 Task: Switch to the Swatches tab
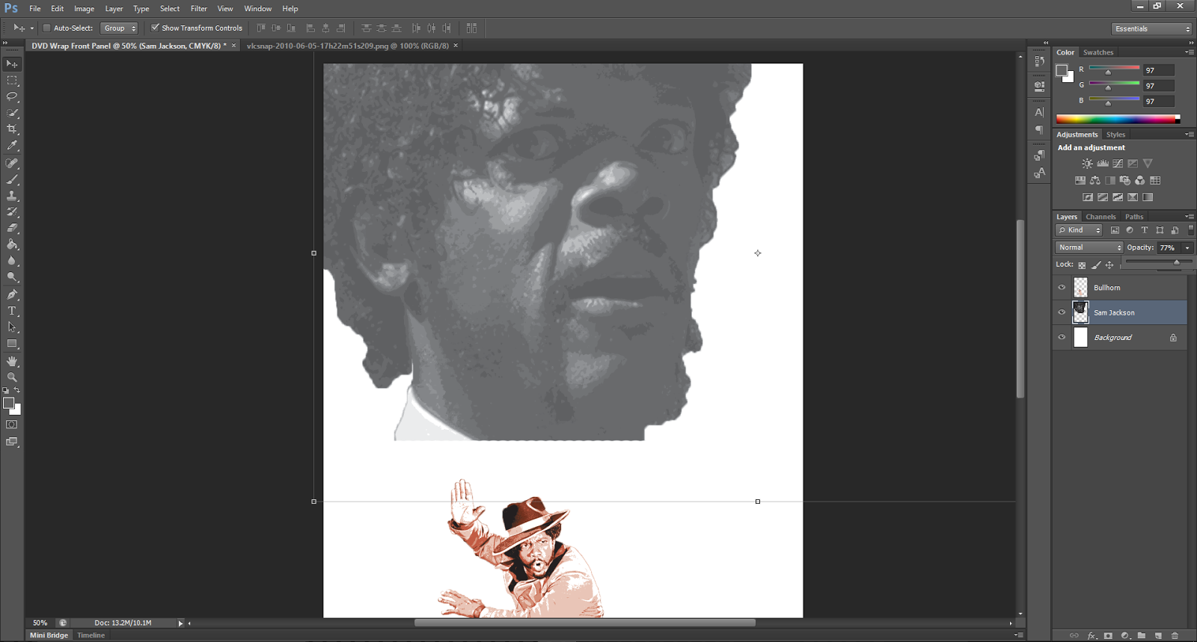coord(1098,52)
